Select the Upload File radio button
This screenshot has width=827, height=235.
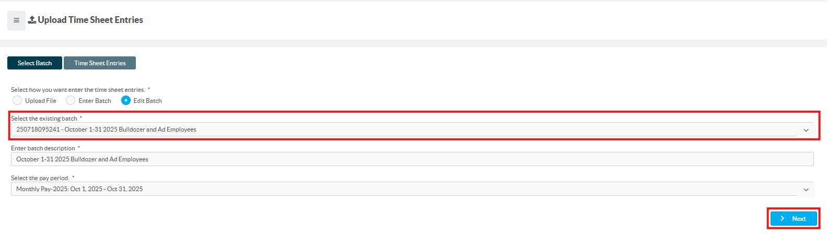point(17,100)
